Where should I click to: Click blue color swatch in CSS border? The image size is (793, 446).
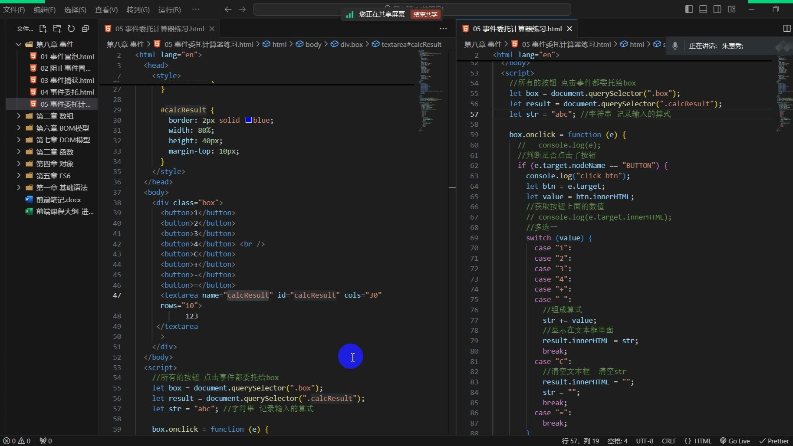pos(249,120)
